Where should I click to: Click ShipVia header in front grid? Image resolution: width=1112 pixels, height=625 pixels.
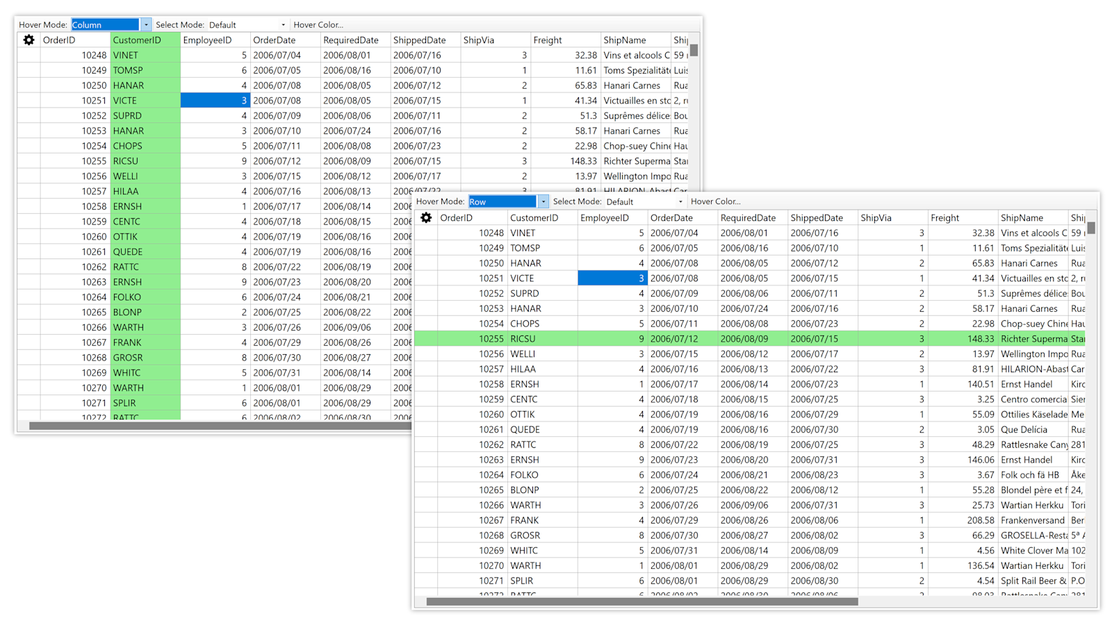893,218
